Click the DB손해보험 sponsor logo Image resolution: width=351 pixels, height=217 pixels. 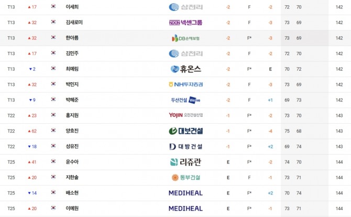[185, 38]
